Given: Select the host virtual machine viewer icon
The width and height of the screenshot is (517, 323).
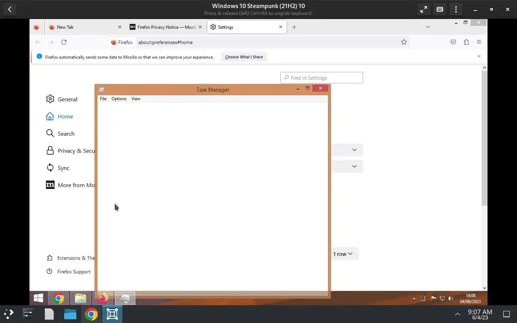Looking at the screenshot, I should (112, 314).
